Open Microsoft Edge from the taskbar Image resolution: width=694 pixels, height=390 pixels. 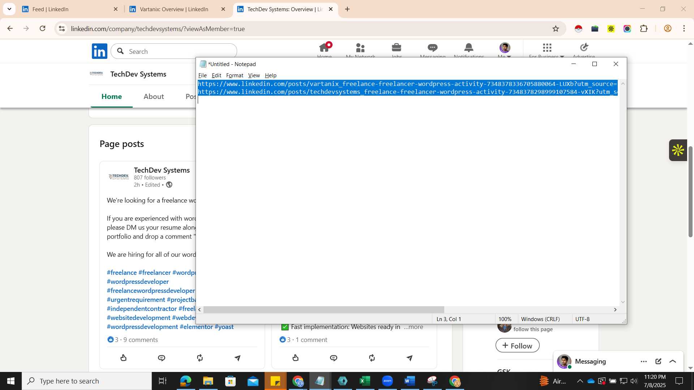[185, 381]
